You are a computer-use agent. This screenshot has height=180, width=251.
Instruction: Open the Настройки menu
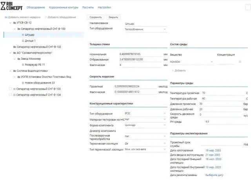104,7
